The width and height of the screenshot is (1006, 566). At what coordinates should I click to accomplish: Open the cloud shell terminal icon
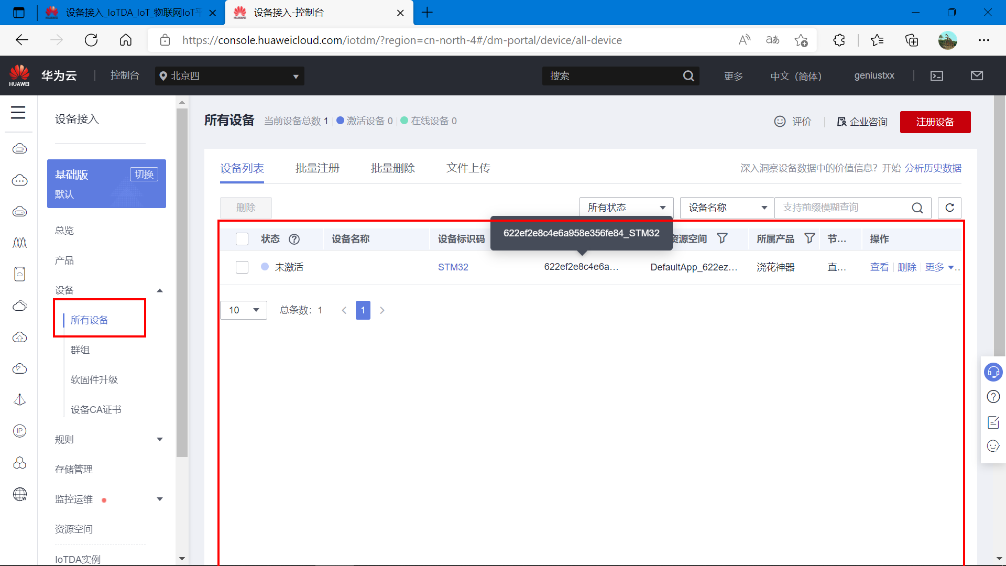point(937,76)
